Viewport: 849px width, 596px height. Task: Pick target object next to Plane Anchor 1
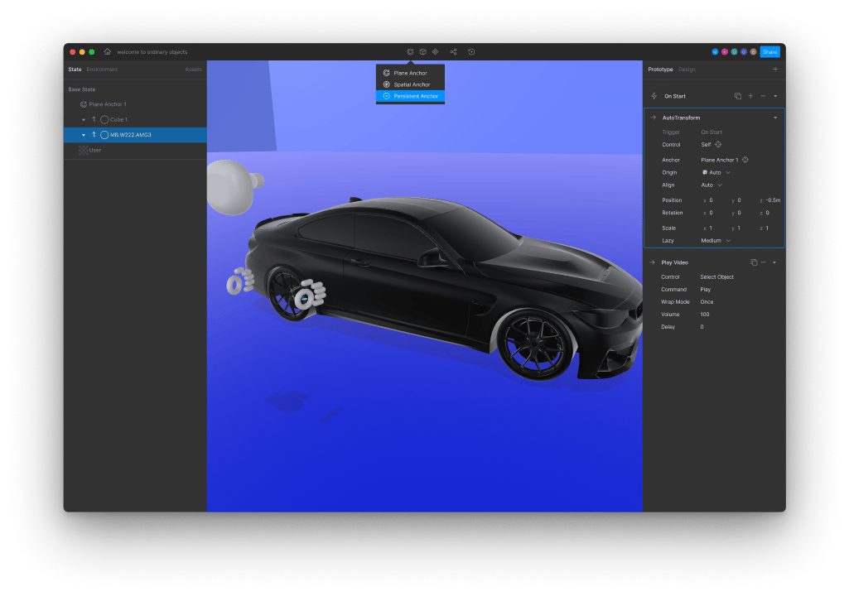745,160
